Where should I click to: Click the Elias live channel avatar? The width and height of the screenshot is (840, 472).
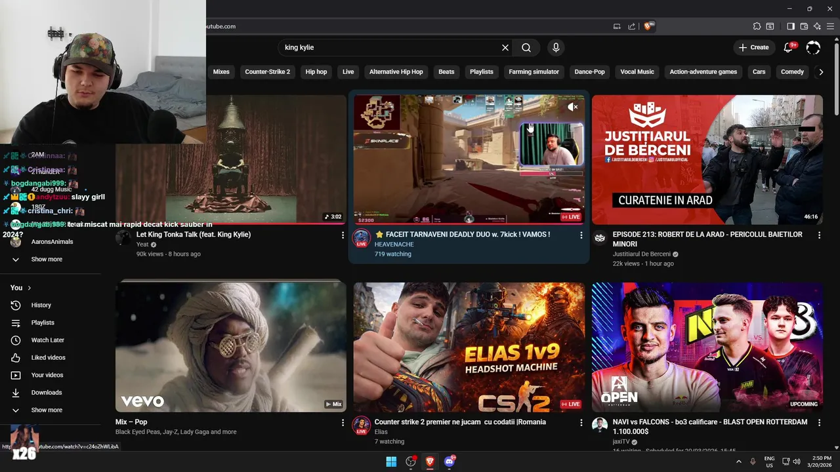tap(361, 425)
